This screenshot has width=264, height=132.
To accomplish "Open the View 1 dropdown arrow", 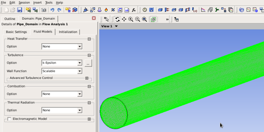I will (x=116, y=26).
